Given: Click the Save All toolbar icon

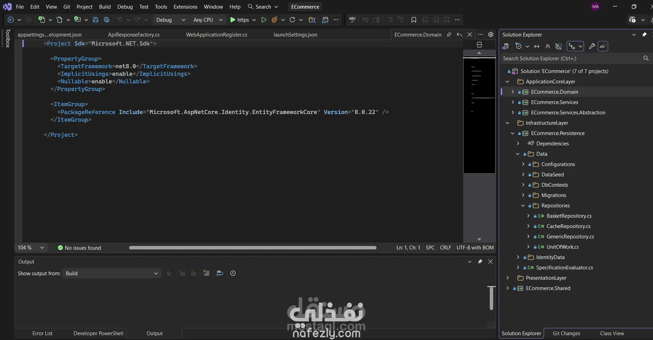Looking at the screenshot, I should [107, 20].
